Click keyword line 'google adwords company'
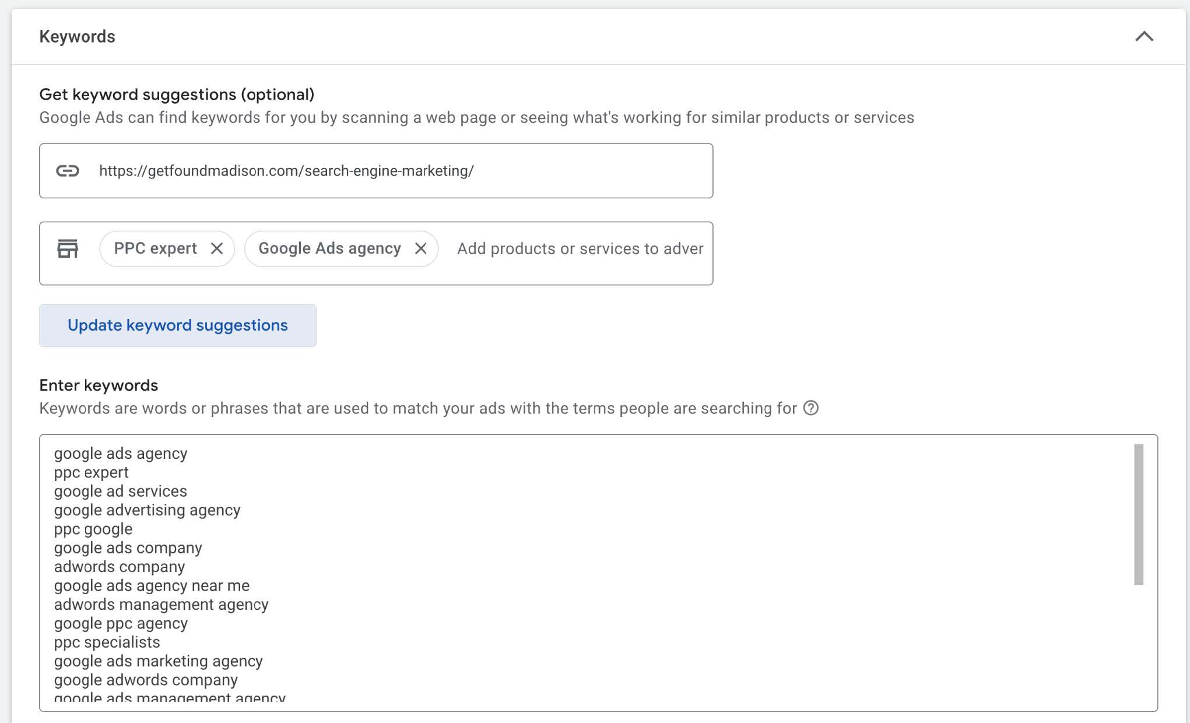The image size is (1190, 723). [x=146, y=680]
